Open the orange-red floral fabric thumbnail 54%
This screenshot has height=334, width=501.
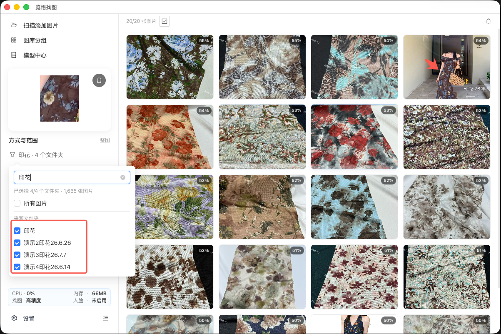tap(170, 137)
